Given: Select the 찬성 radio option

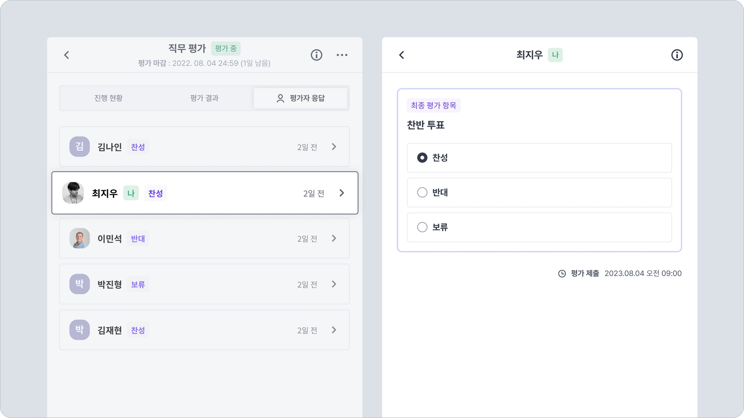Looking at the screenshot, I should pos(422,158).
